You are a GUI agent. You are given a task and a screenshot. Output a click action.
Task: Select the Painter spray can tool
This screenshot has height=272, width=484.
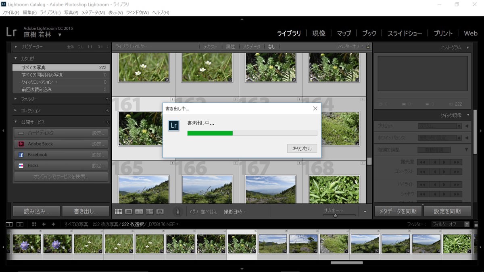[177, 212]
